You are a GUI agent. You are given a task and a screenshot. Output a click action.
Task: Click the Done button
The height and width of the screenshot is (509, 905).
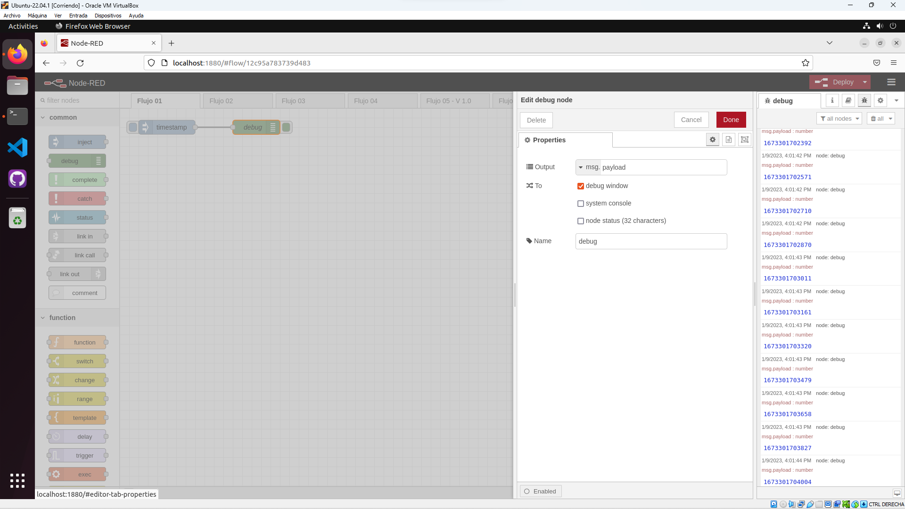click(731, 120)
